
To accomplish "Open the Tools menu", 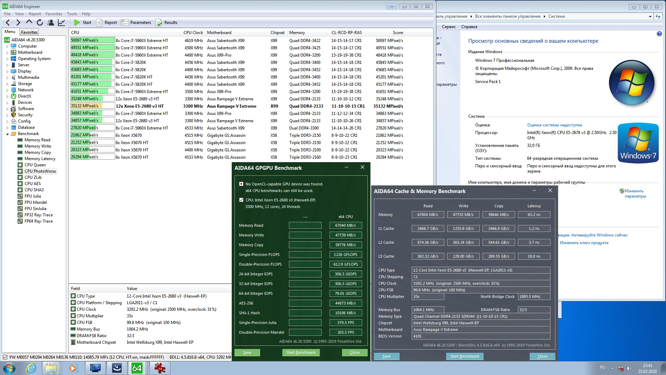I will [72, 14].
